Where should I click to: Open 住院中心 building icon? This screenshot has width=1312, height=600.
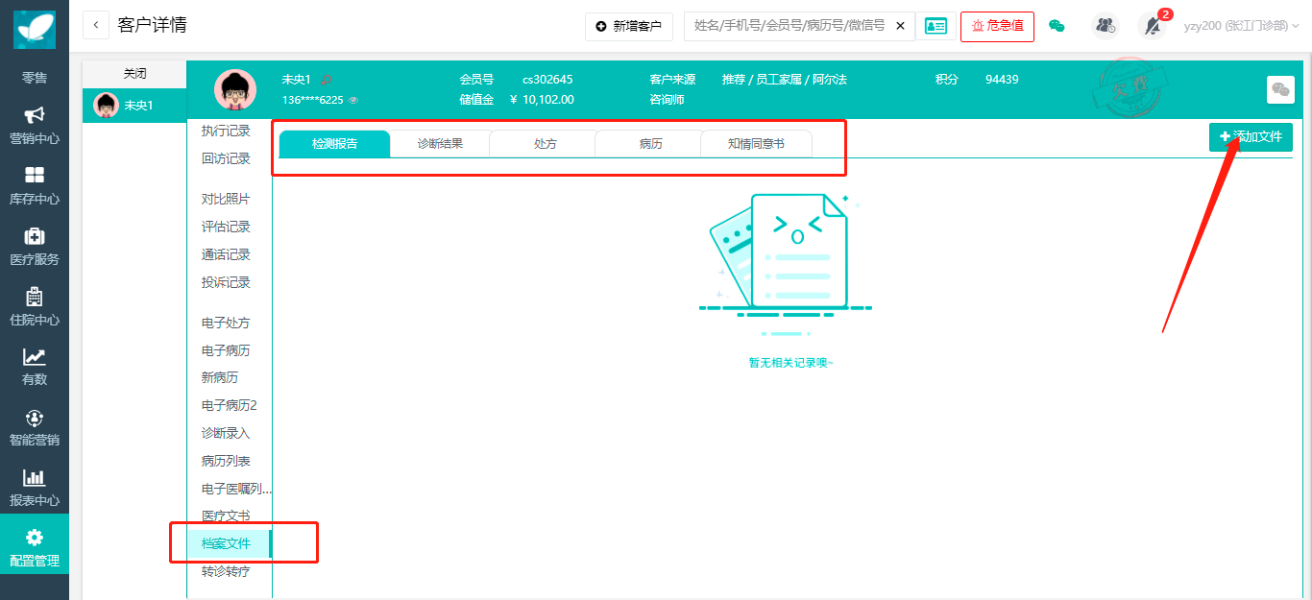(35, 296)
